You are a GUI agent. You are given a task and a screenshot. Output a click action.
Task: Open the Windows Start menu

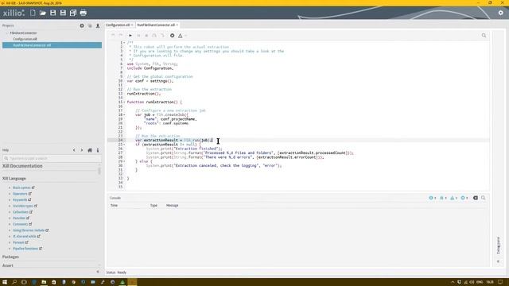pyautogui.click(x=5, y=282)
